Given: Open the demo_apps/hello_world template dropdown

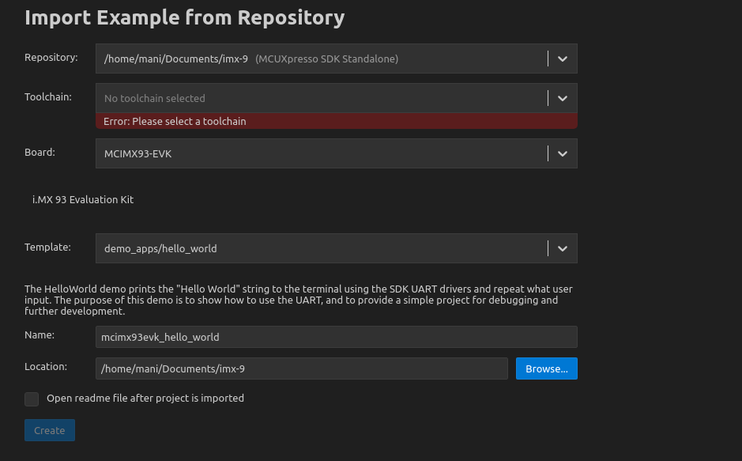Looking at the screenshot, I should click(x=320, y=248).
